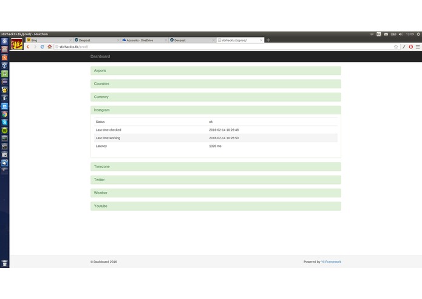The width and height of the screenshot is (422, 299).
Task: Launch Android Studio from the dock
Action: pyautogui.click(x=5, y=74)
